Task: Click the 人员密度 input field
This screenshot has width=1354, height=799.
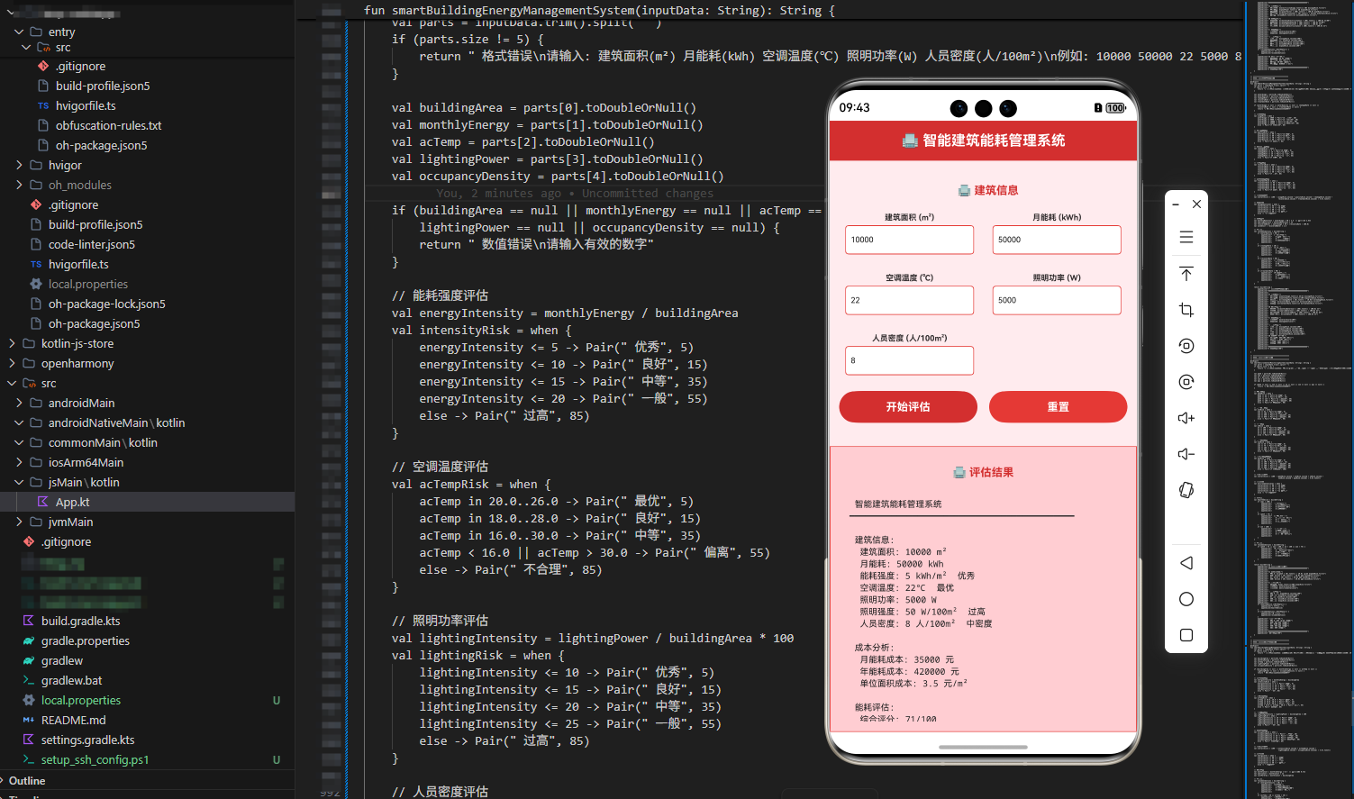Action: [909, 360]
